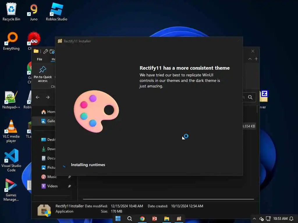Click the New folder icon in Explorer title bar
Screen dimensions: 298x223
[x=52, y=51]
